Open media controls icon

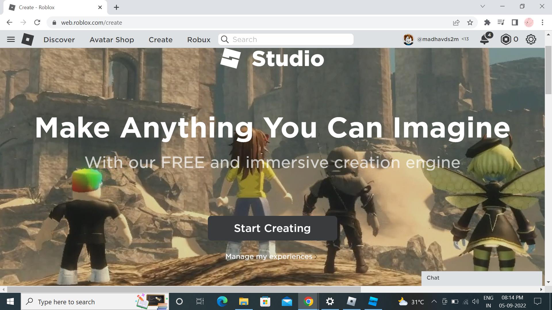point(501,22)
